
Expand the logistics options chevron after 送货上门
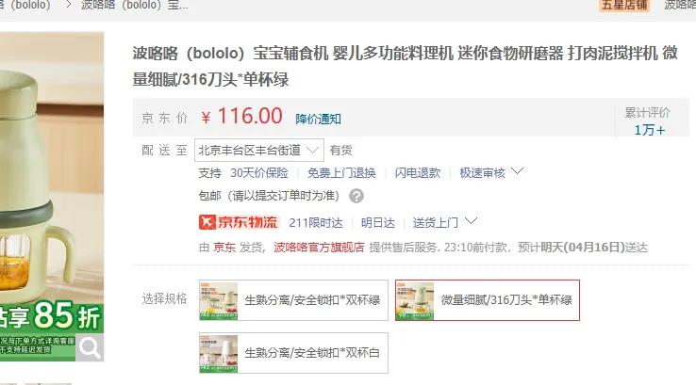coord(471,220)
